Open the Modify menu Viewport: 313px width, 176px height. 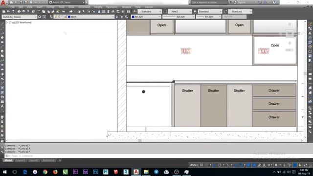tap(98, 7)
